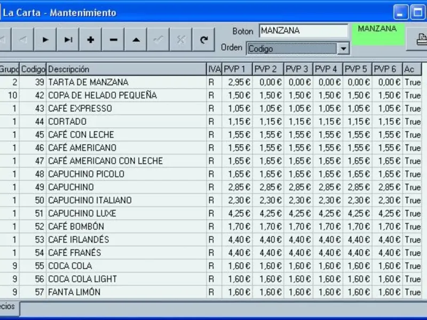Select the TARTA DE MANZANA row

(210, 82)
